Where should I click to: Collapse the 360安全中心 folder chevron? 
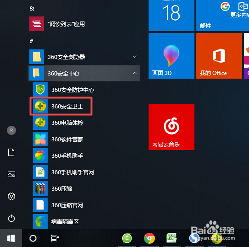tap(135, 73)
